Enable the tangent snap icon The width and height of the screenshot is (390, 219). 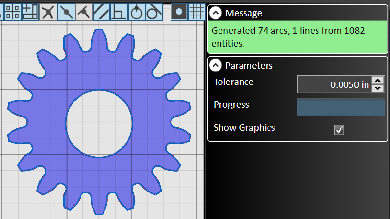pyautogui.click(x=154, y=12)
